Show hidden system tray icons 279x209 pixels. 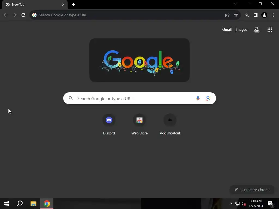pyautogui.click(x=231, y=204)
